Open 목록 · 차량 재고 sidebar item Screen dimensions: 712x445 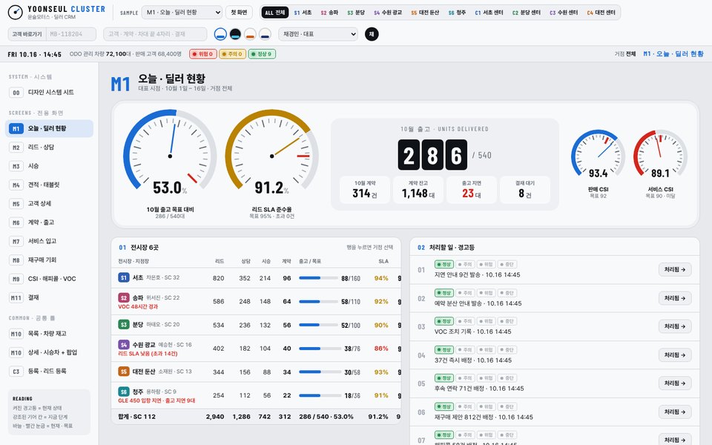coord(49,334)
